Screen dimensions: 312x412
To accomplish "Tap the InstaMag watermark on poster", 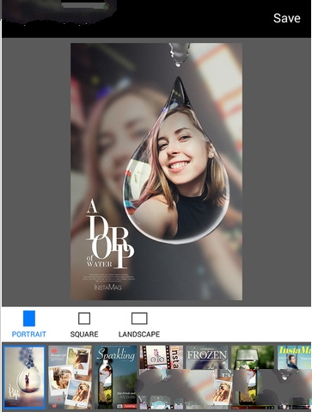I will pos(107,287).
